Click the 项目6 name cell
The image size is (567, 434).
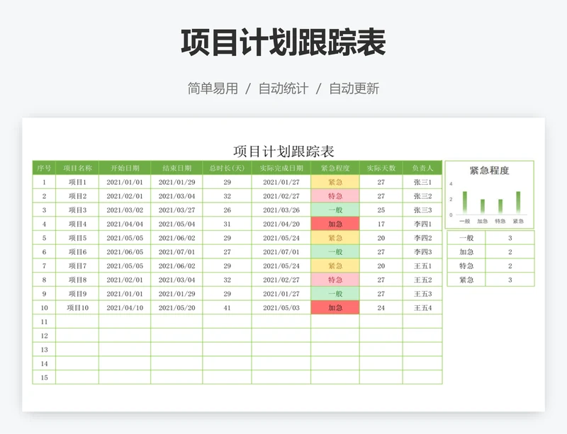[x=77, y=252]
